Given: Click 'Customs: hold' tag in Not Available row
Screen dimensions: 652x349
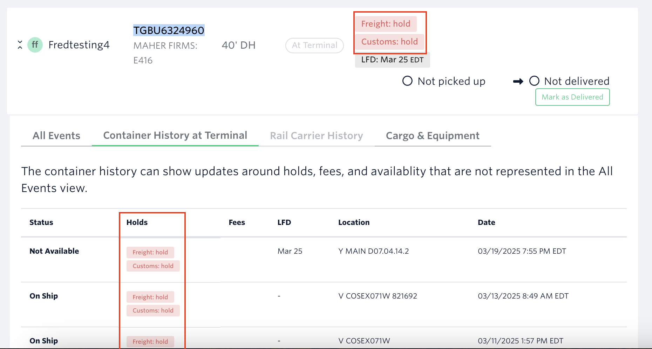Looking at the screenshot, I should click(153, 266).
